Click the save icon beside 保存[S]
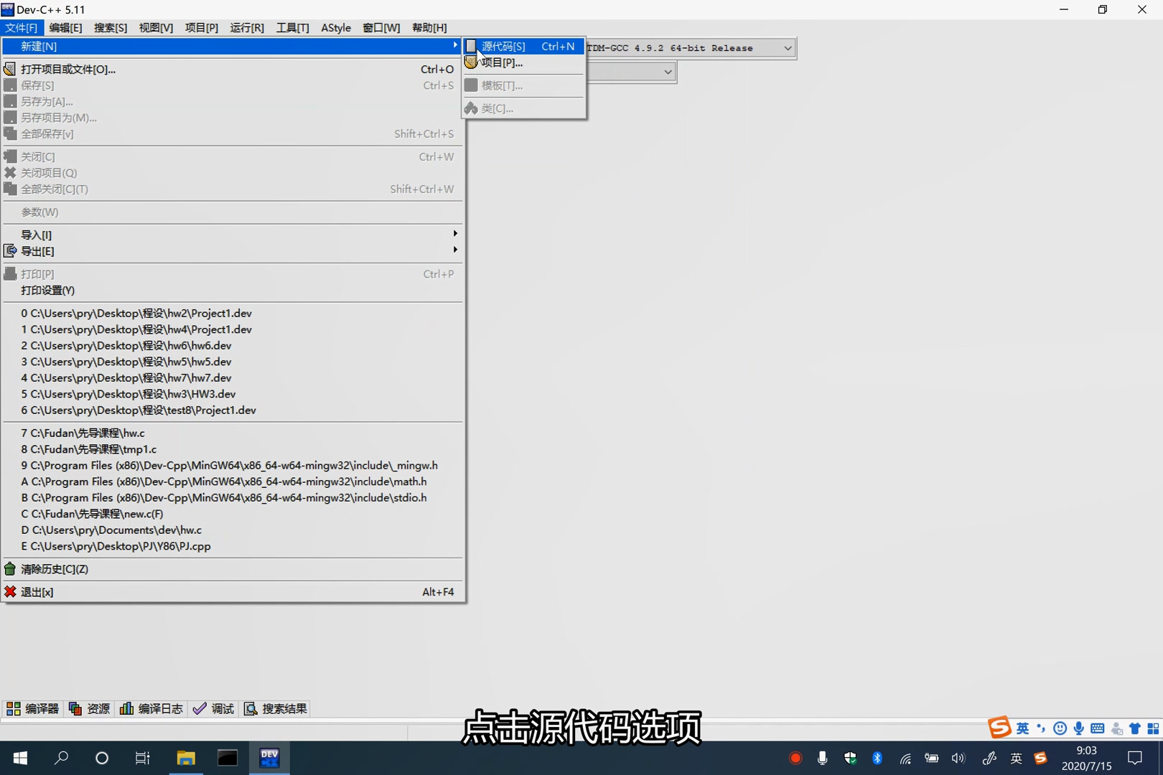1163x775 pixels. [10, 85]
